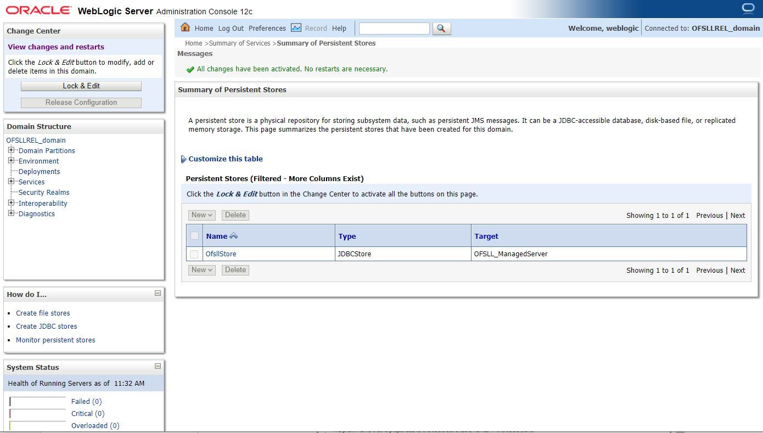The width and height of the screenshot is (763, 433).
Task: Click the Release Configuration button
Action: [81, 103]
